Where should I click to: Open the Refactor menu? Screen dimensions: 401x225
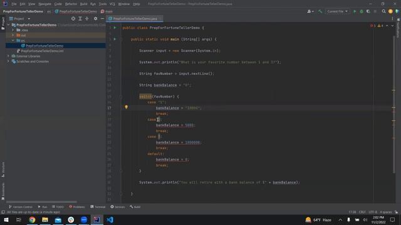pyautogui.click(x=71, y=4)
